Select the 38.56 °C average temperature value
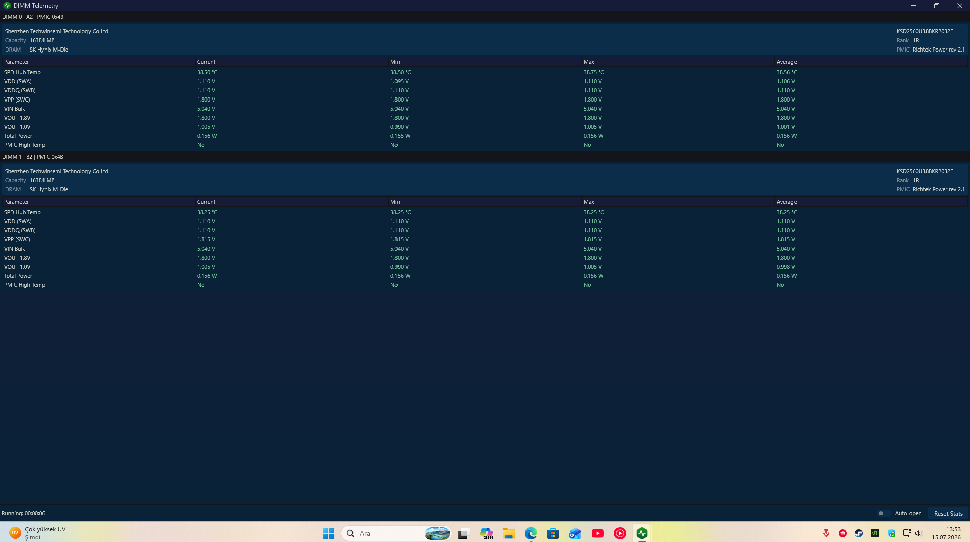The image size is (970, 542). (x=787, y=72)
